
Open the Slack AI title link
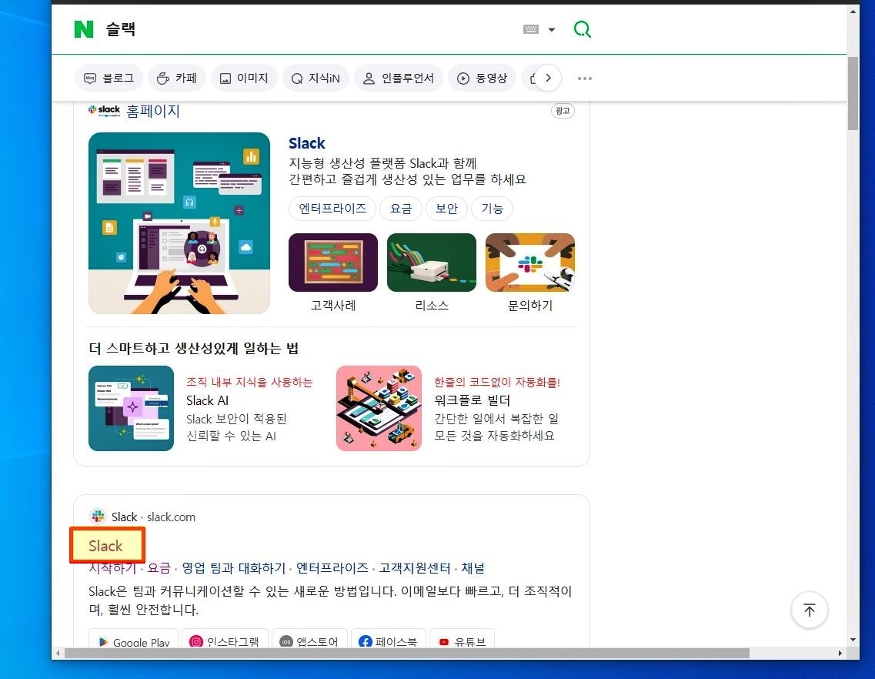point(208,400)
